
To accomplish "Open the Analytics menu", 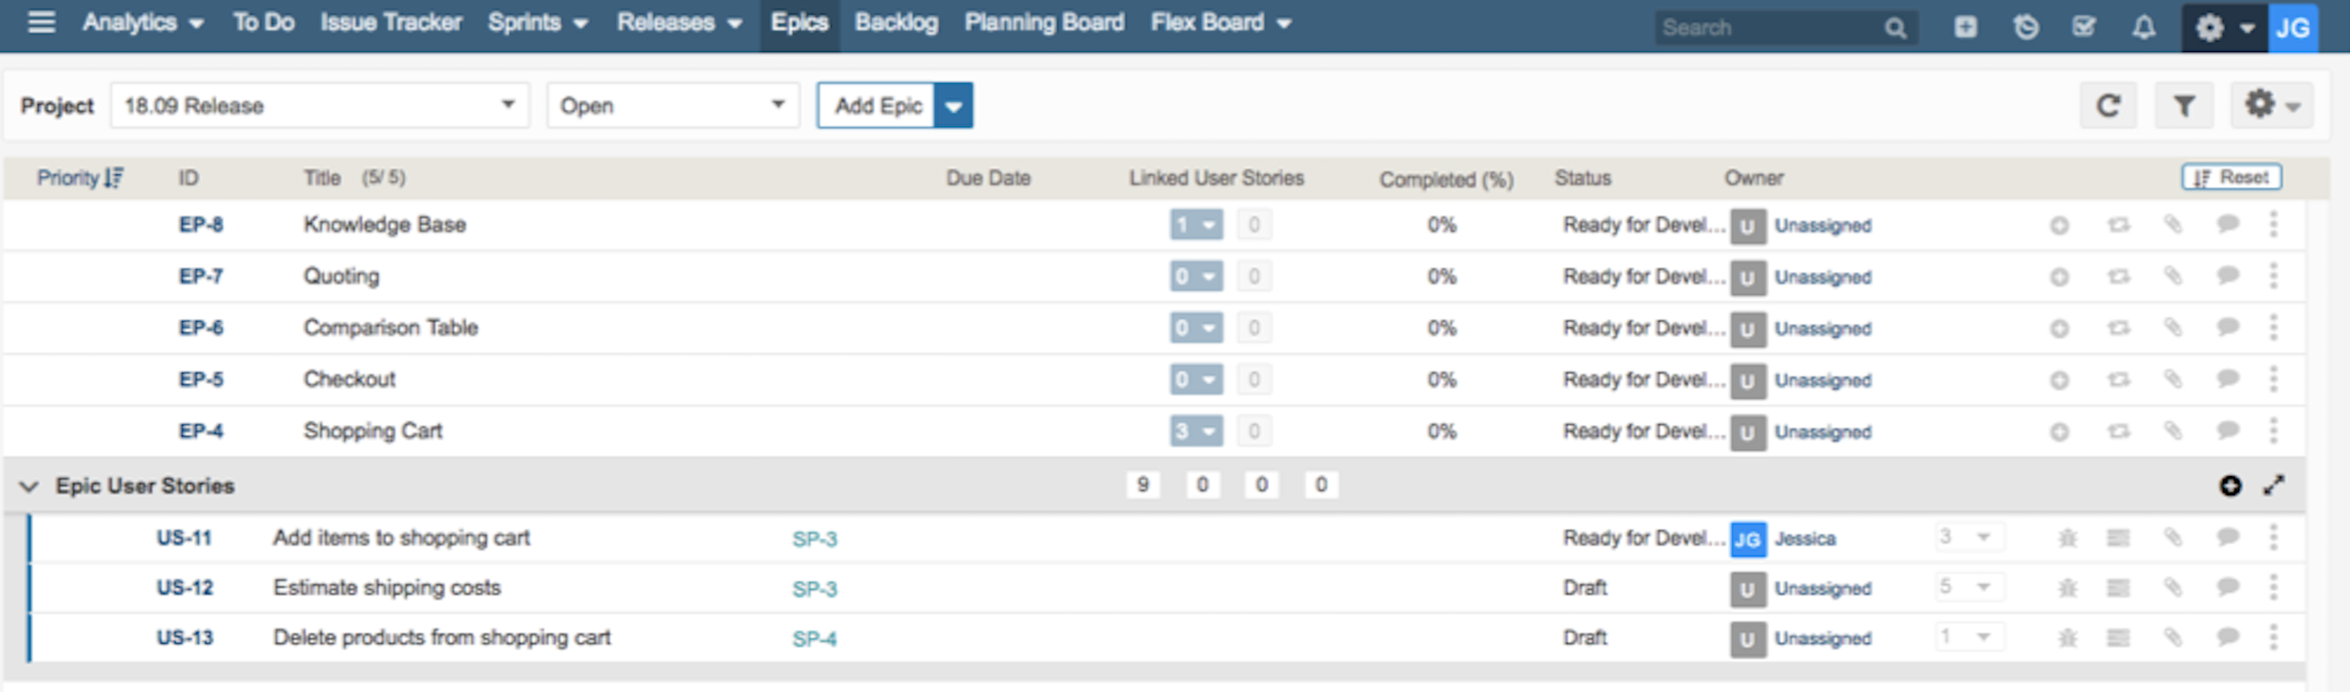I will [x=142, y=23].
